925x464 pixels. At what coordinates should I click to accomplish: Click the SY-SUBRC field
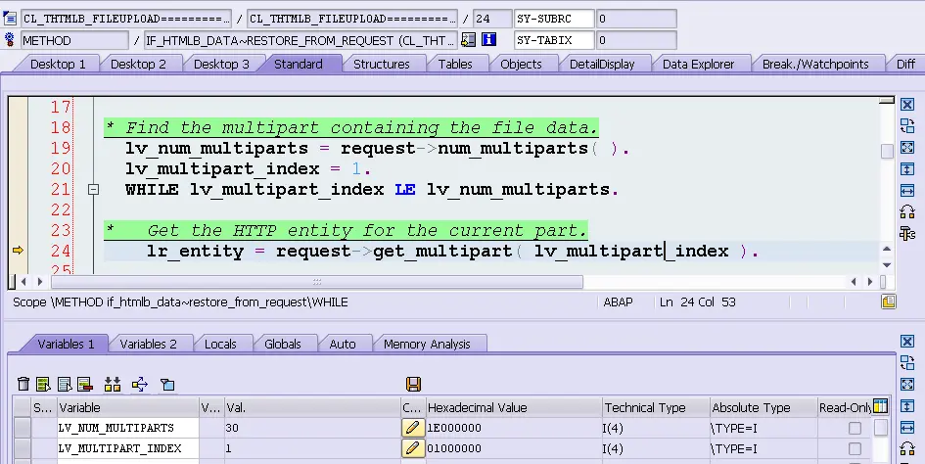point(554,19)
